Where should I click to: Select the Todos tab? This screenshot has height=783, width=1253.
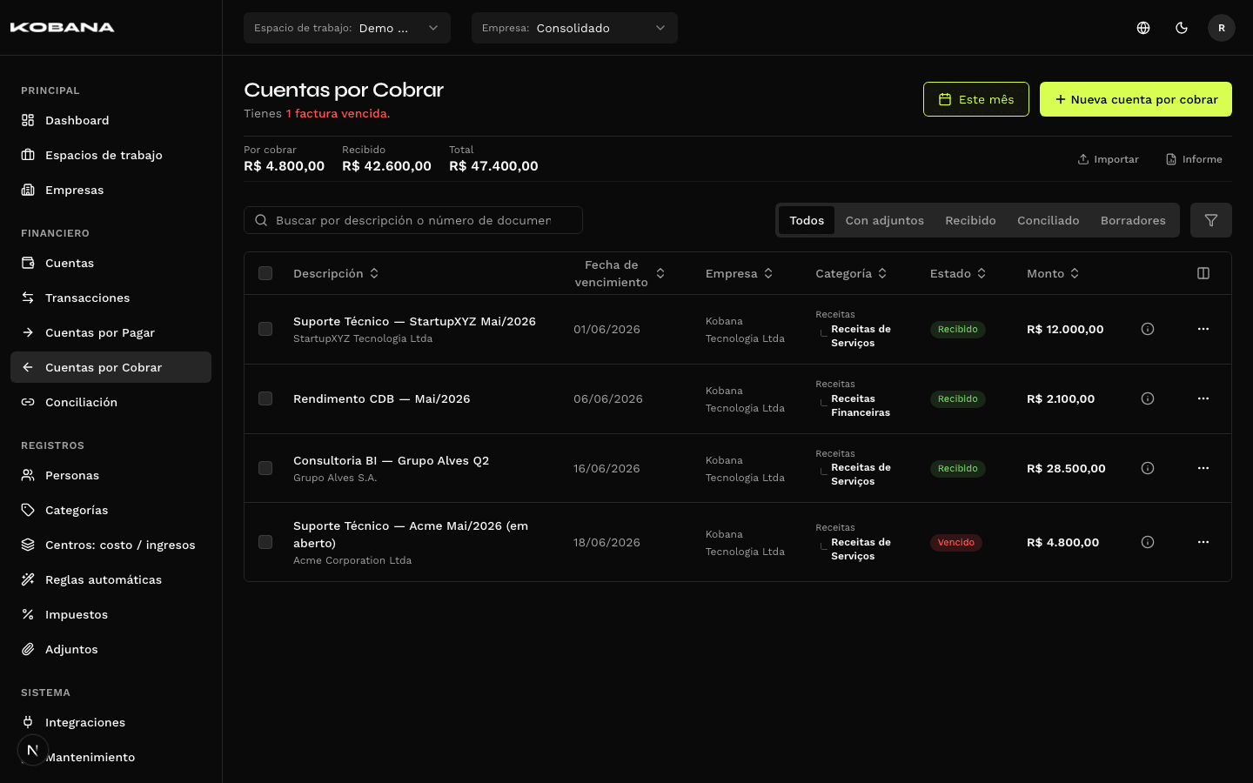pyautogui.click(x=807, y=220)
